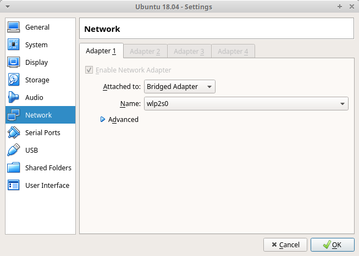Switch to Adapter 4 tab

click(x=233, y=51)
